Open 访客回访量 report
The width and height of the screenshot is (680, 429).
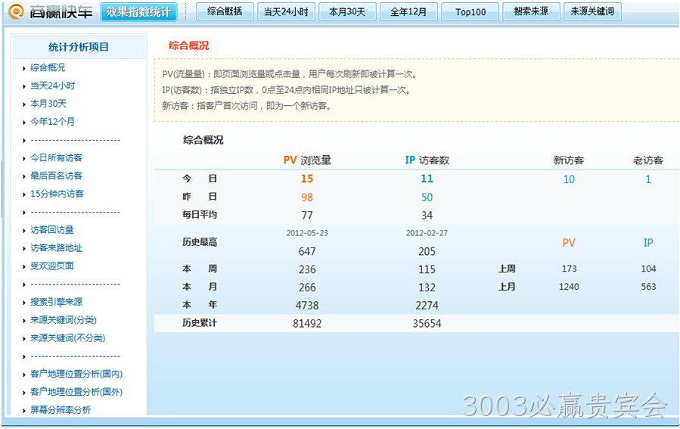[52, 230]
